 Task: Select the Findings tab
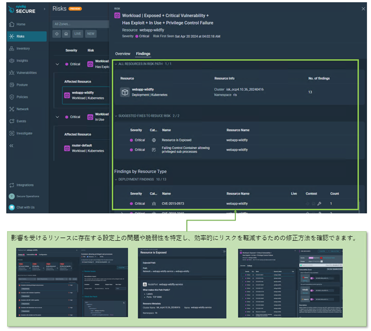(143, 54)
